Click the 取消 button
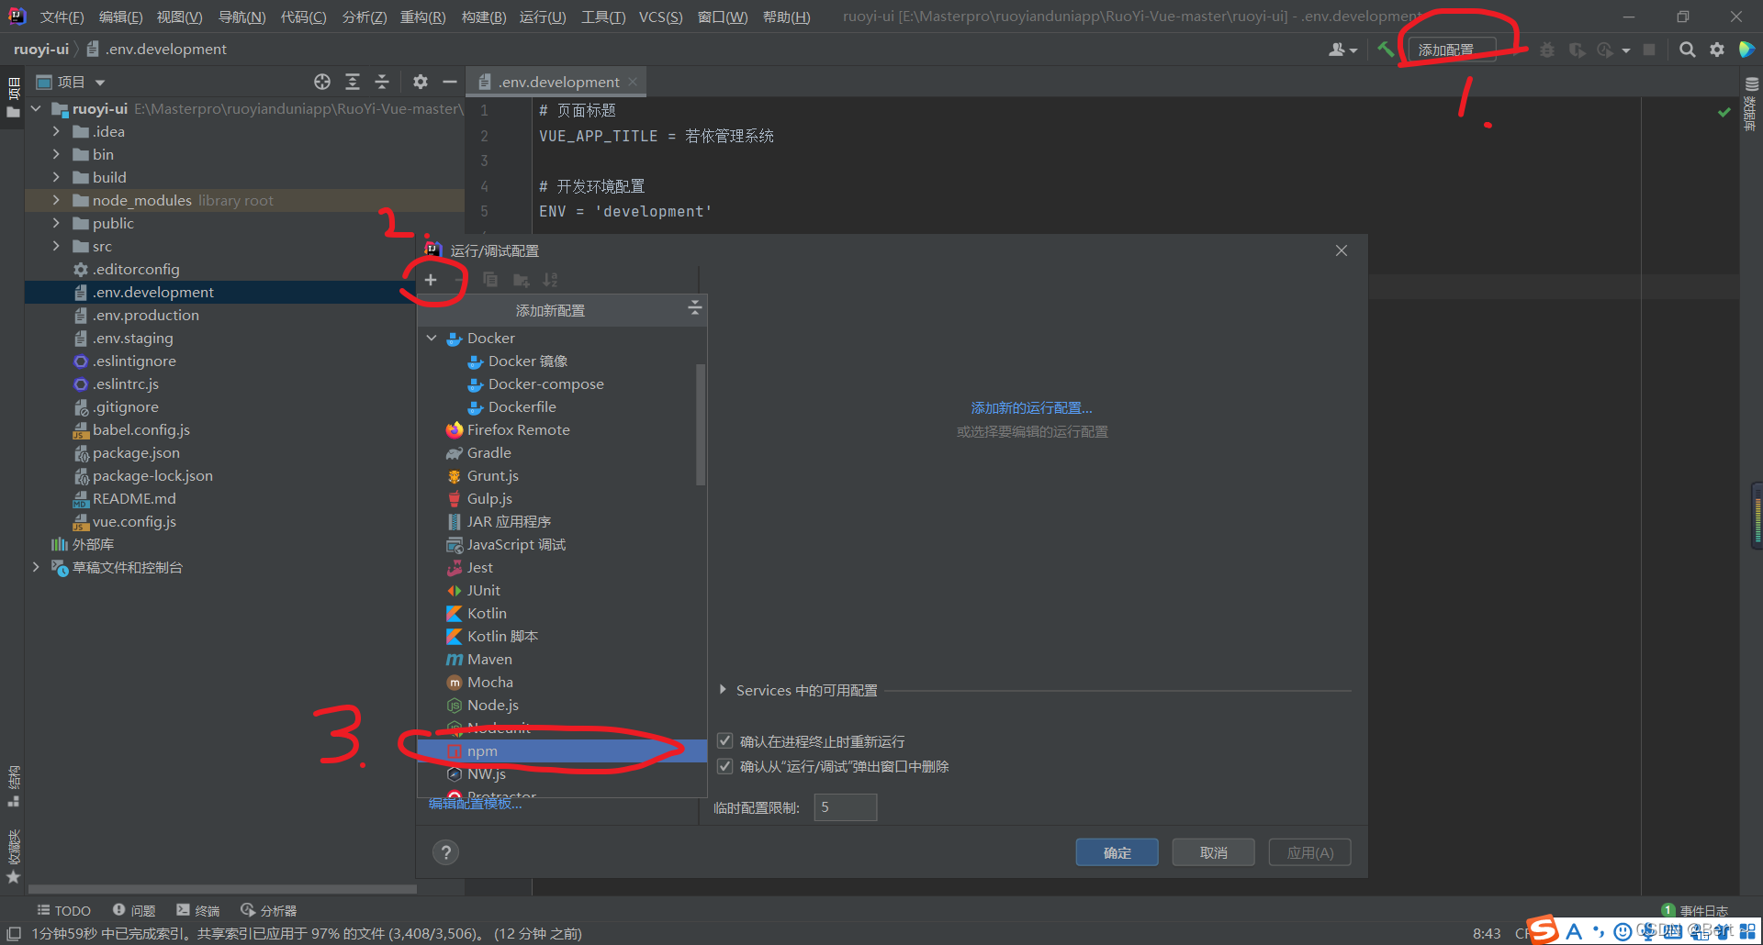 tap(1213, 852)
